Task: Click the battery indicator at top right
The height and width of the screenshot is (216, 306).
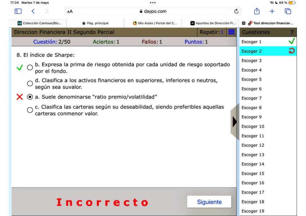Action: click(292, 3)
